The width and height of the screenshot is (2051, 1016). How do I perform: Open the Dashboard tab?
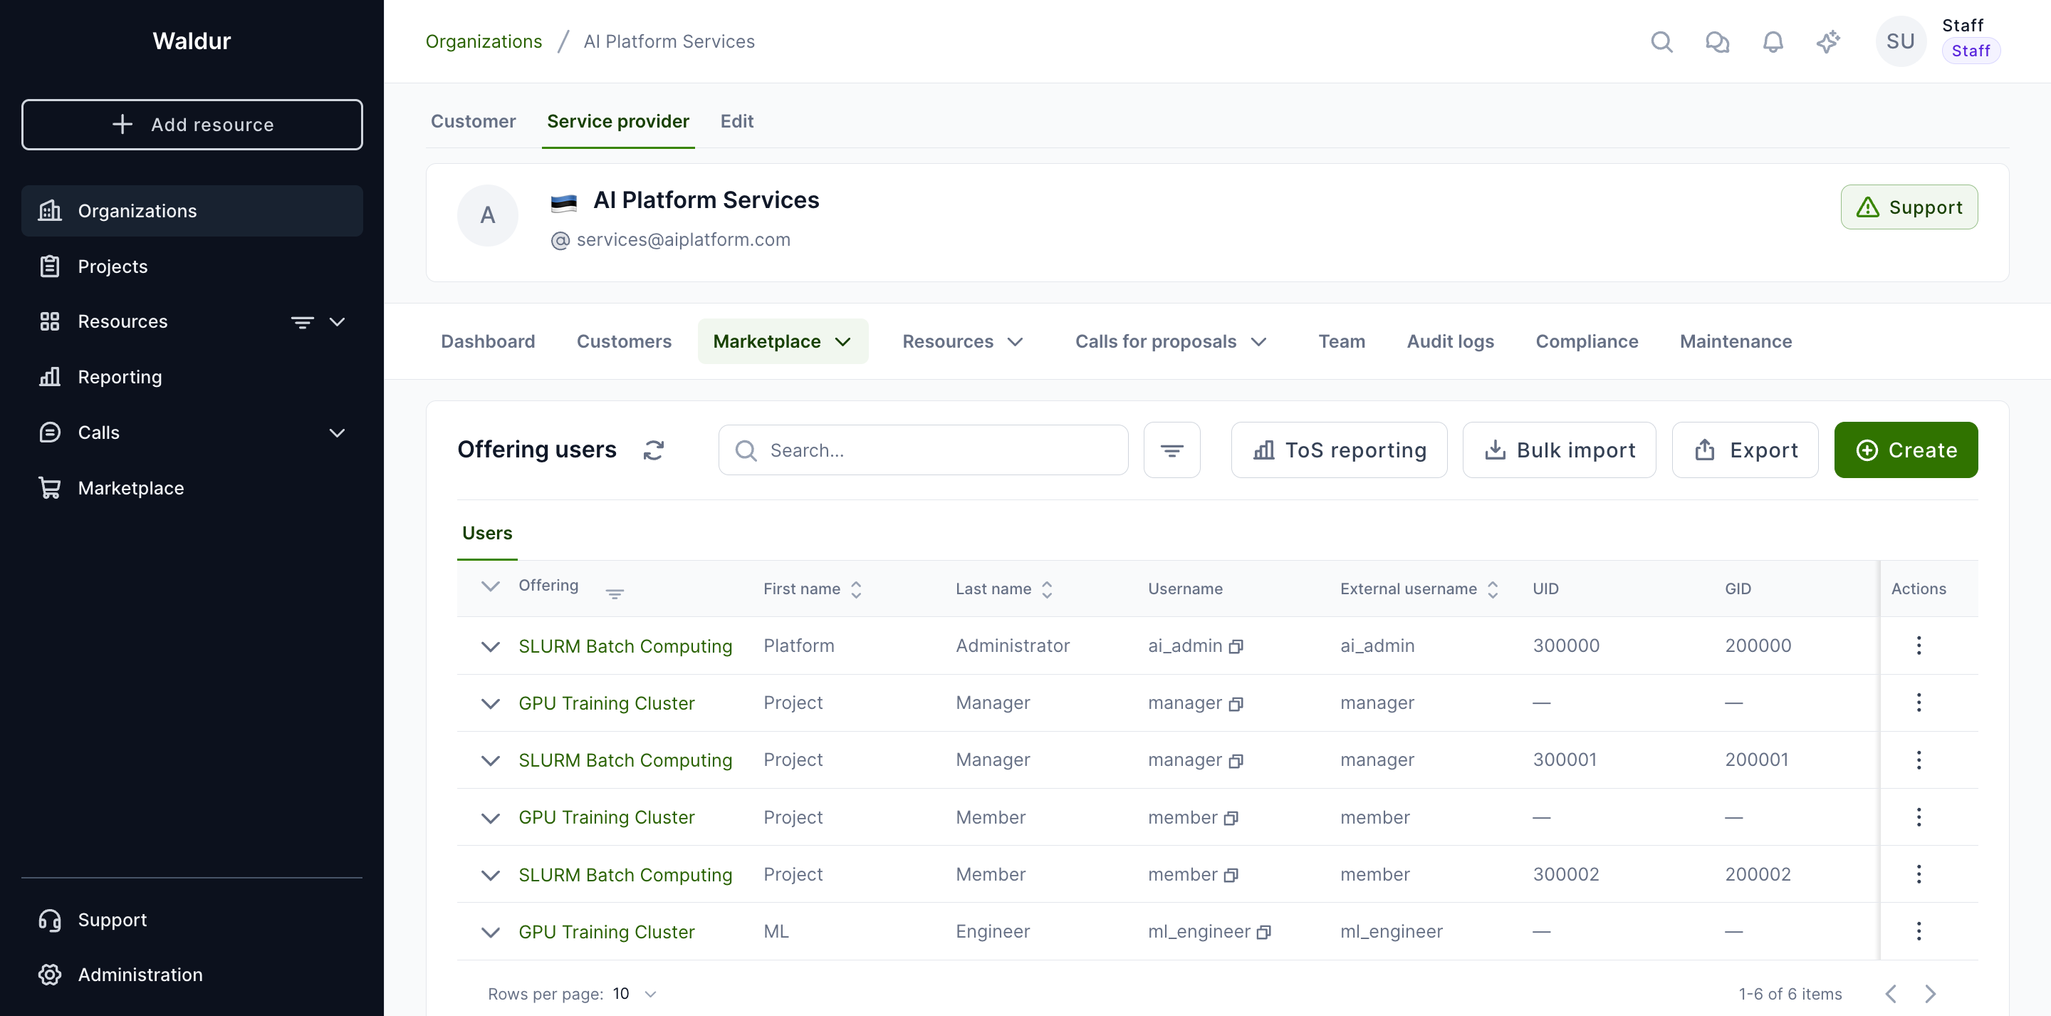pyautogui.click(x=487, y=342)
